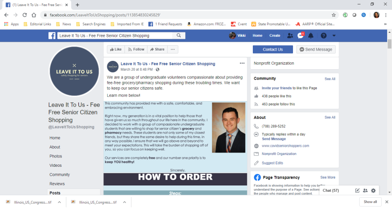Click Invite your friends link
Image resolution: width=392 pixels, height=209 pixels.
tap(276, 88)
